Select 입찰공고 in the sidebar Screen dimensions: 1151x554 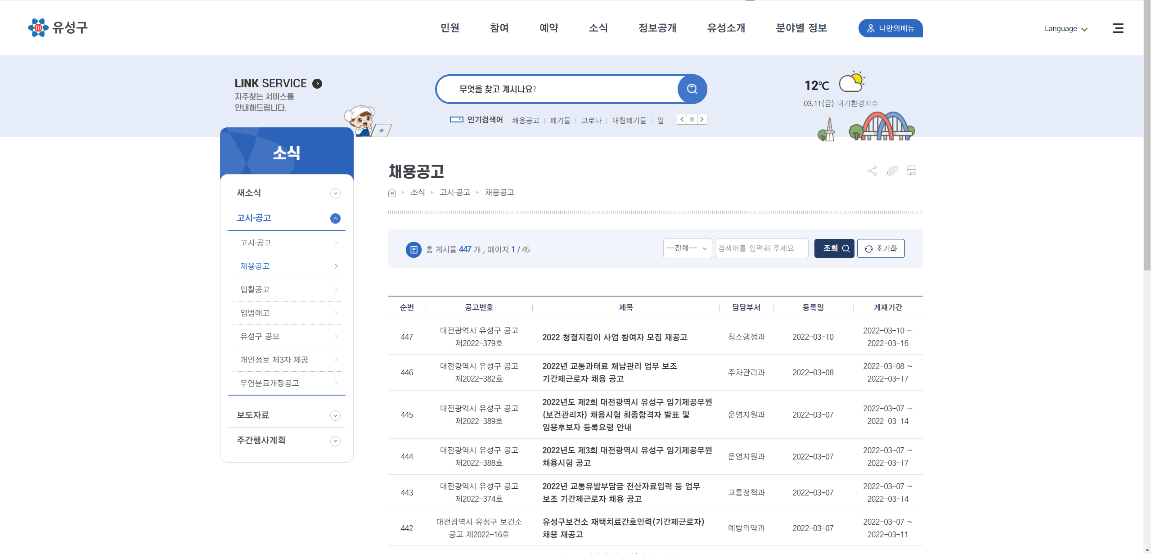pos(255,289)
